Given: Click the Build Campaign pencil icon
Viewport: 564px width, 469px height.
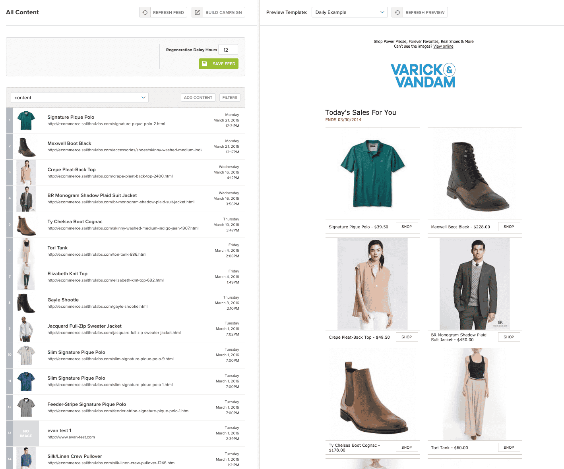Looking at the screenshot, I should click(x=197, y=12).
